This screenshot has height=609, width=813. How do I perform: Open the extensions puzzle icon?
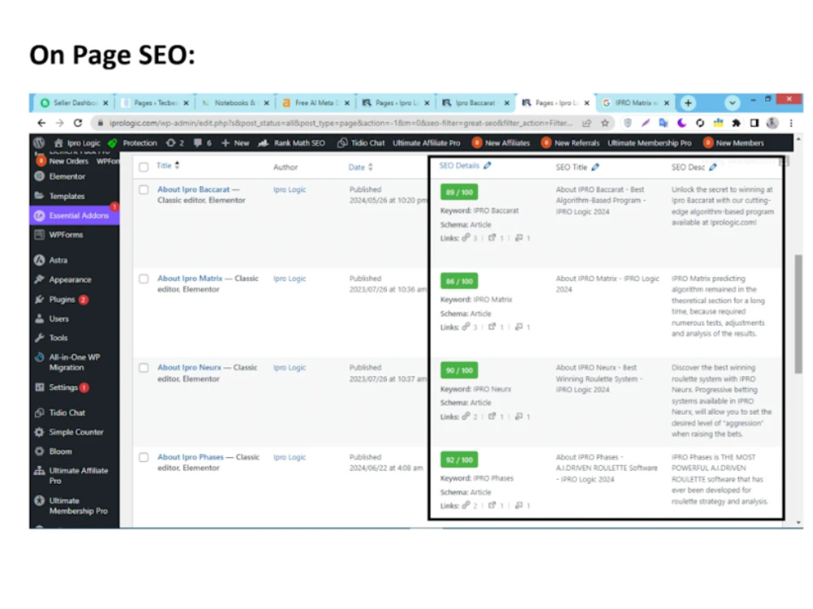click(x=736, y=123)
